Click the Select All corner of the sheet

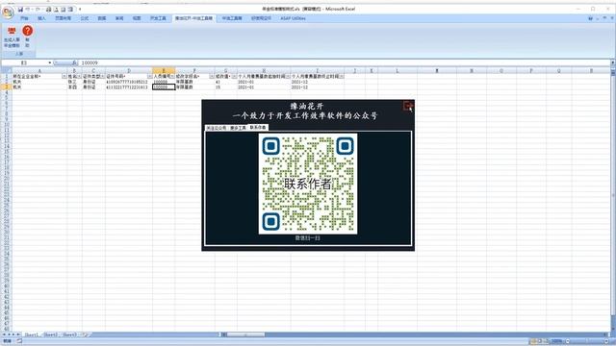[6, 70]
